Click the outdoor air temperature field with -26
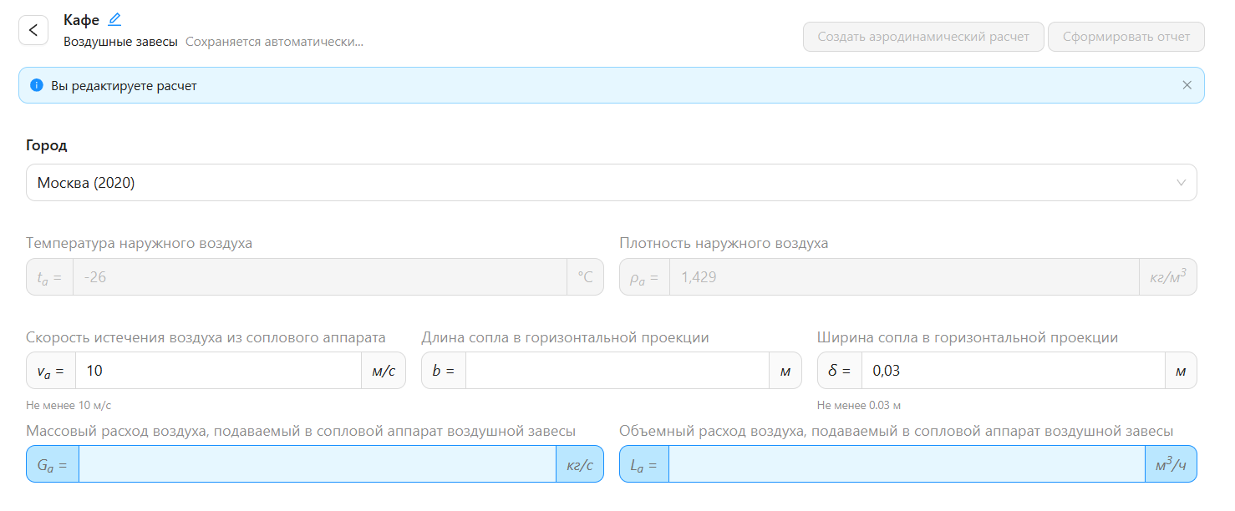1235x511 pixels. [319, 277]
